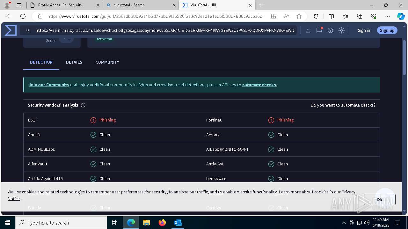Image resolution: width=408 pixels, height=229 pixels.
Task: Show hidden system tray icons chevron
Action: [x=344, y=223]
